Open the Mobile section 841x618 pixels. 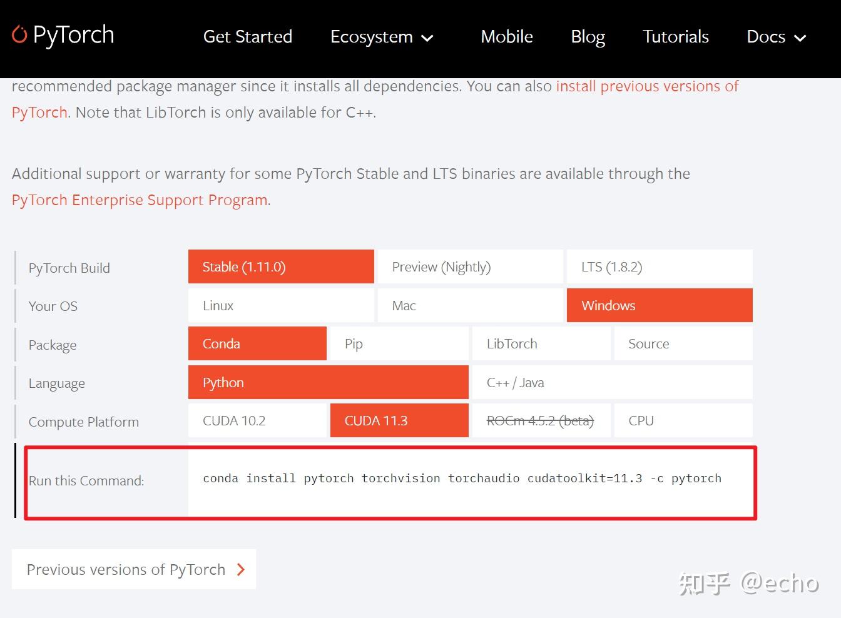coord(506,37)
